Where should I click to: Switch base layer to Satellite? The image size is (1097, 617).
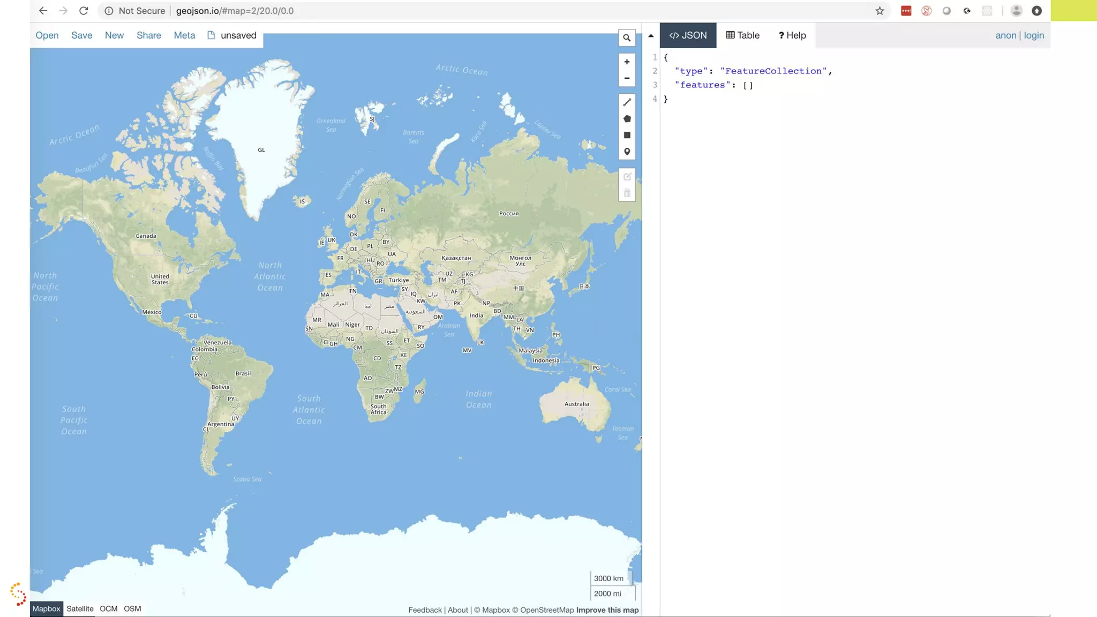click(80, 609)
